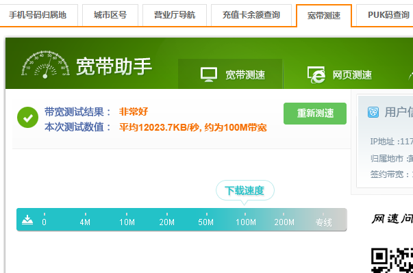Click the 4M mark on speed scale
The image size is (413, 273).
(85, 222)
